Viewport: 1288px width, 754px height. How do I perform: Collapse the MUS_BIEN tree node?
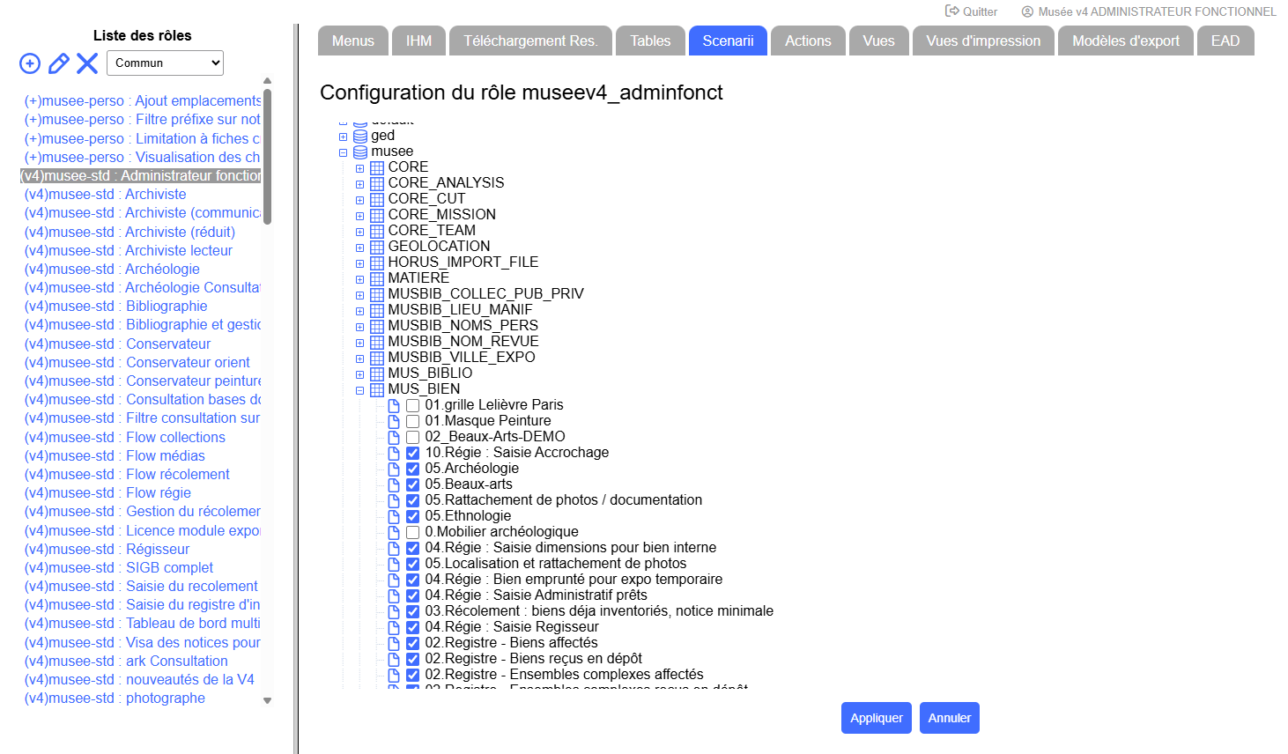(x=359, y=390)
